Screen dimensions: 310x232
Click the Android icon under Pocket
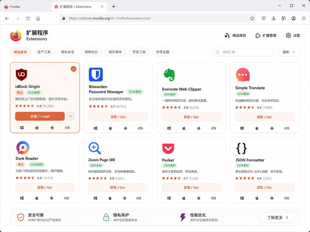pyautogui.click(x=199, y=198)
